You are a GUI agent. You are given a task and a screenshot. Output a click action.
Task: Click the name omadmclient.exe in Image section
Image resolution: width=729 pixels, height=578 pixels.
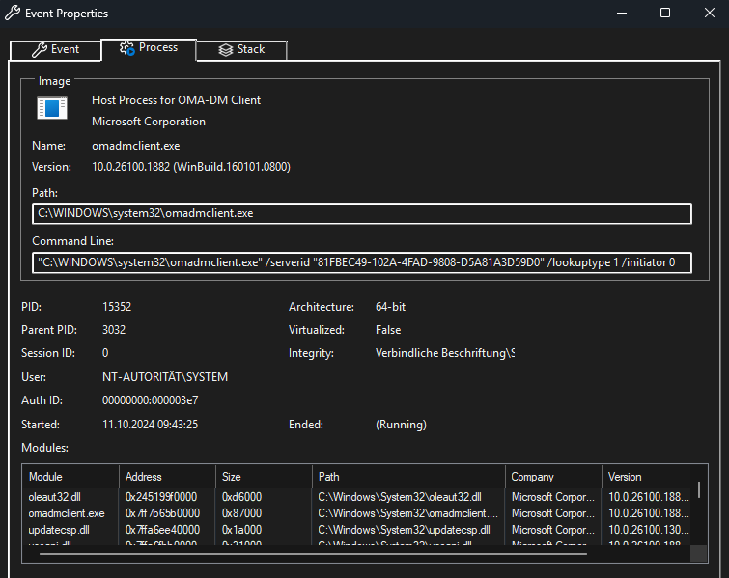pyautogui.click(x=136, y=146)
